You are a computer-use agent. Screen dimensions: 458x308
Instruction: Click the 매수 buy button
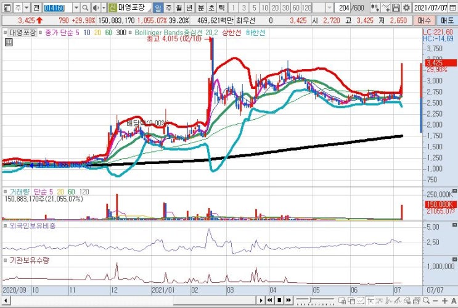(x=424, y=20)
